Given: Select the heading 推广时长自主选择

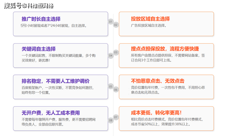Looking at the screenshot, I should 41,19.
